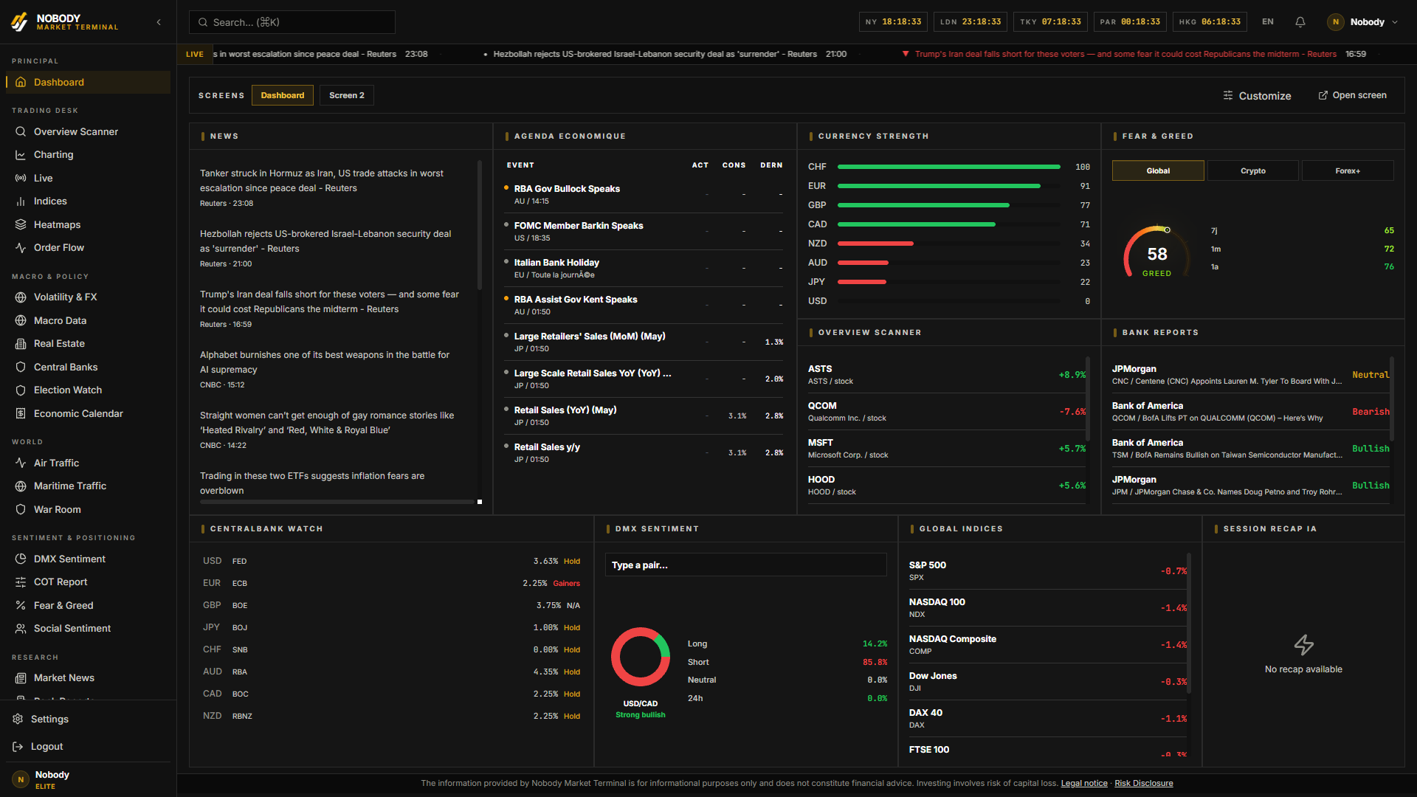Open War Room shield icon
Viewport: 1417px width, 797px height.
coord(21,509)
